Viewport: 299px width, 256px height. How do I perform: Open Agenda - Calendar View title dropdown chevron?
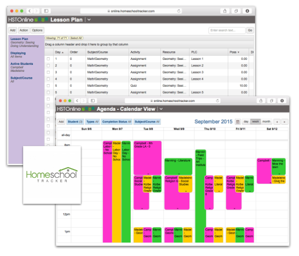[161, 109]
